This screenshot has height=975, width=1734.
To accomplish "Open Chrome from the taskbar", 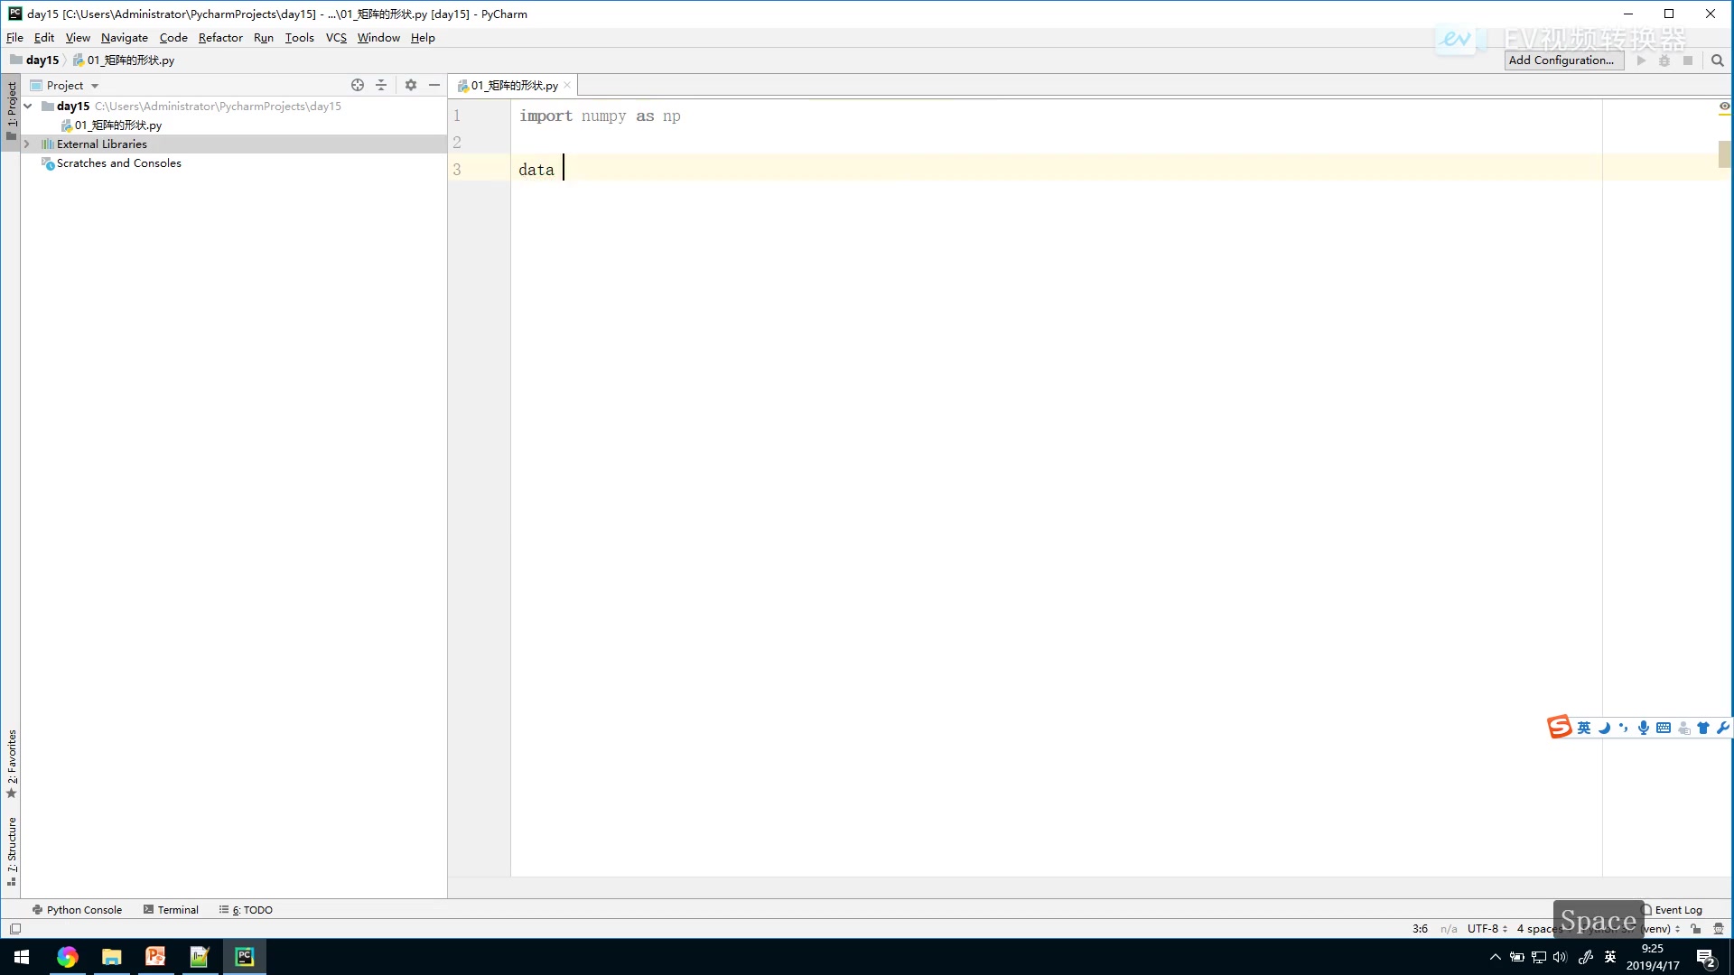I will click(x=68, y=957).
